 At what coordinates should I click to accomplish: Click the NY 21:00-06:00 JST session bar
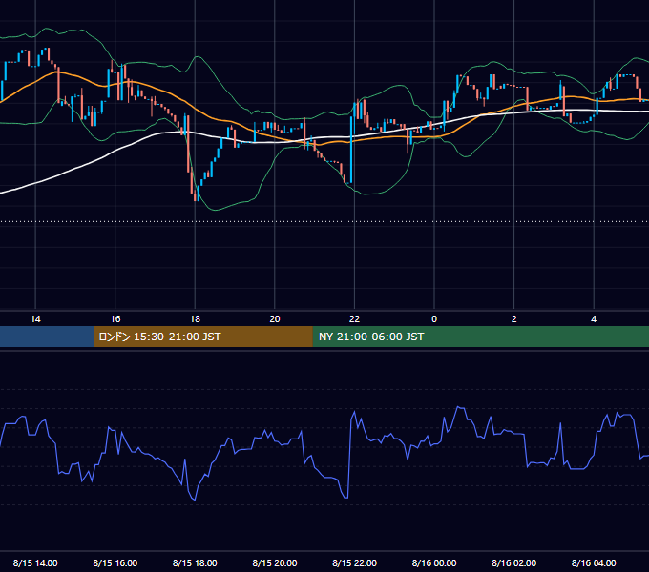click(480, 337)
